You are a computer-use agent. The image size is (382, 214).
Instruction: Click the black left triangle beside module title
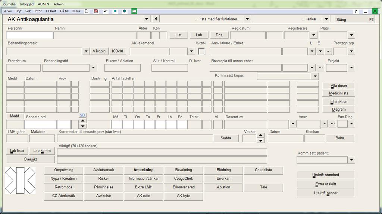click(156, 19)
